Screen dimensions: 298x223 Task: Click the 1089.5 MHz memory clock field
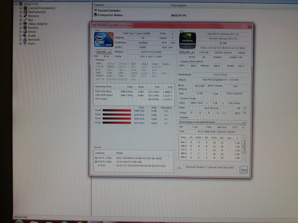[196, 103]
